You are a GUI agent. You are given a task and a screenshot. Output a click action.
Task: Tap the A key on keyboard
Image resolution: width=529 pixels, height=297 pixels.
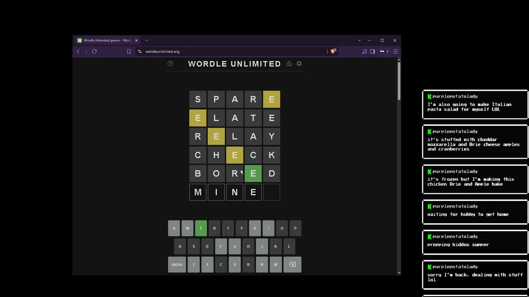coord(180,246)
